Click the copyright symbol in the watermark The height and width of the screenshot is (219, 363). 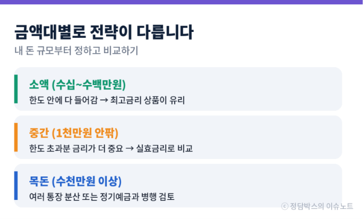285,206
